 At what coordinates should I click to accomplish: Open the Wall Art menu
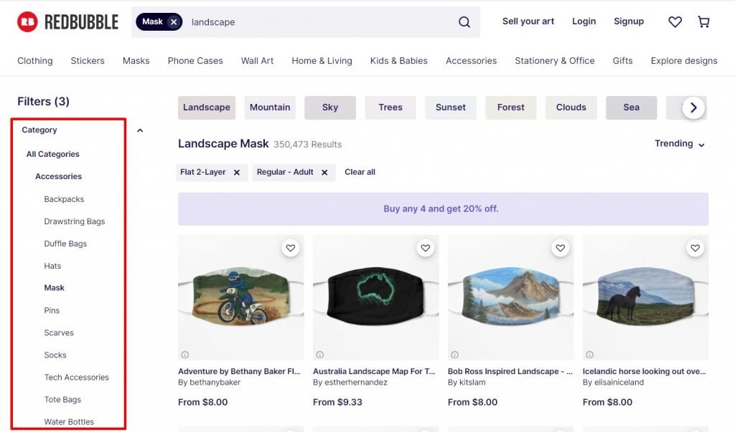click(x=257, y=61)
